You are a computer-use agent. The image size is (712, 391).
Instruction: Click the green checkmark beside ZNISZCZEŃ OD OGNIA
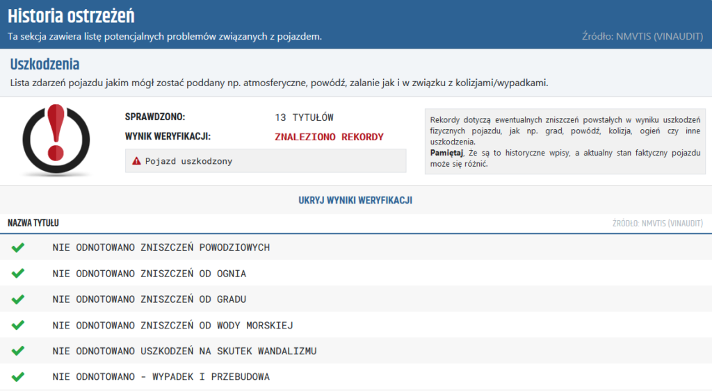pyautogui.click(x=18, y=274)
